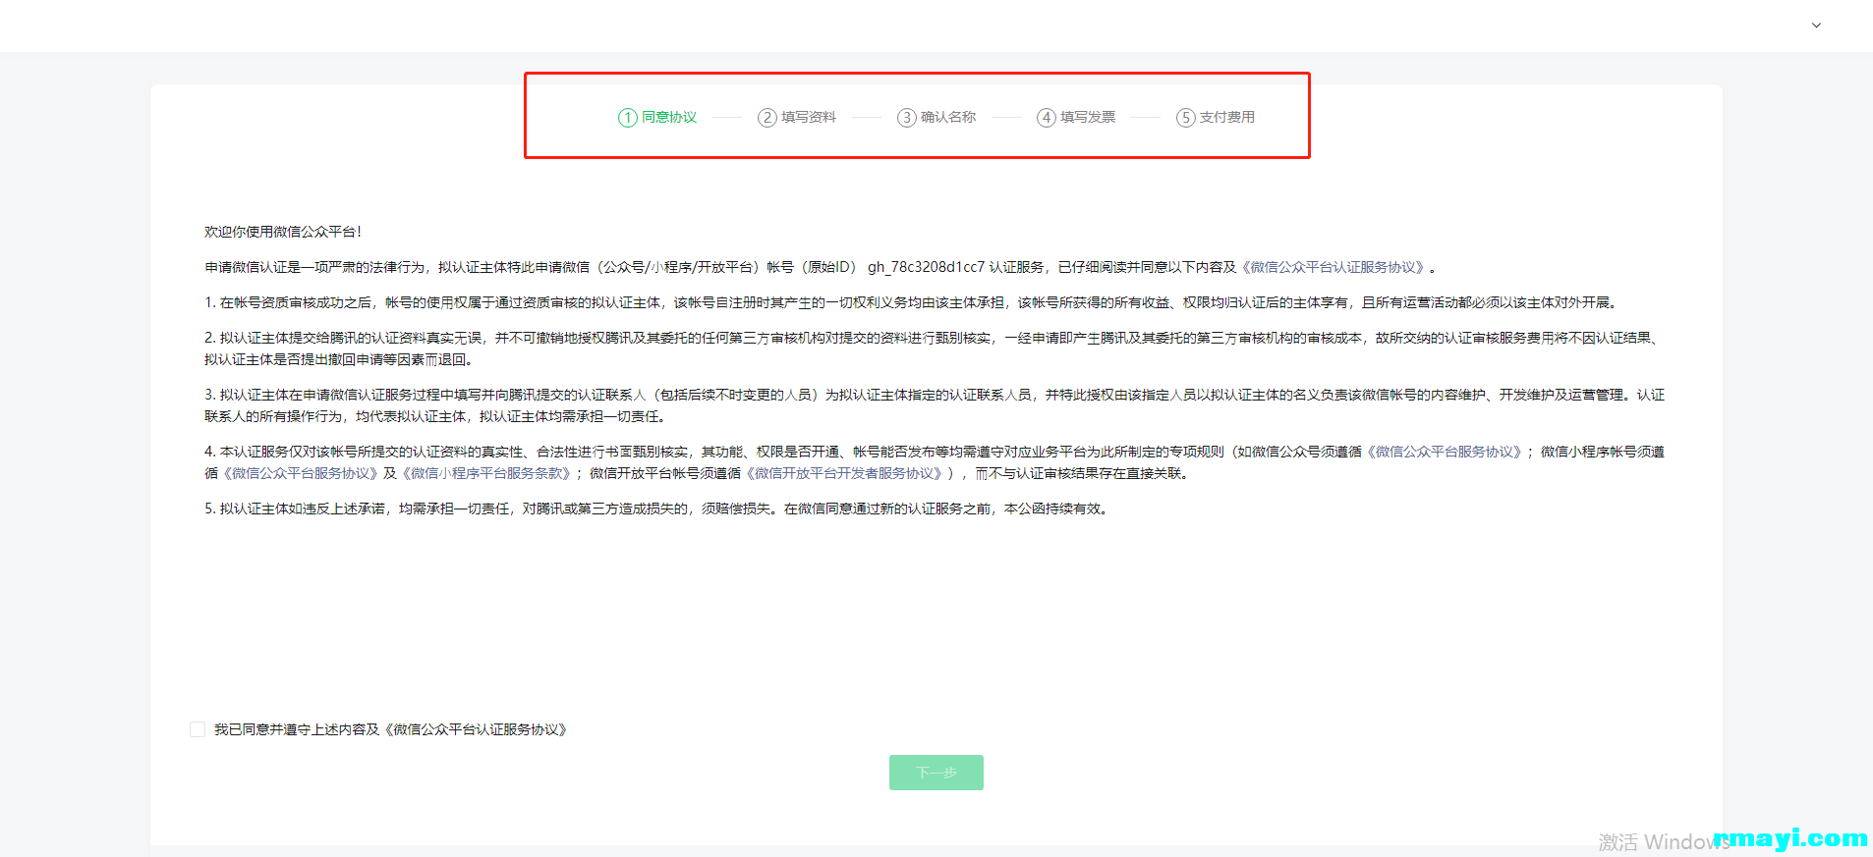Viewport: 1873px width, 857px height.
Task: Click clause 5 beginning 拟认证主体如违反上述承诺
Action: tap(658, 509)
